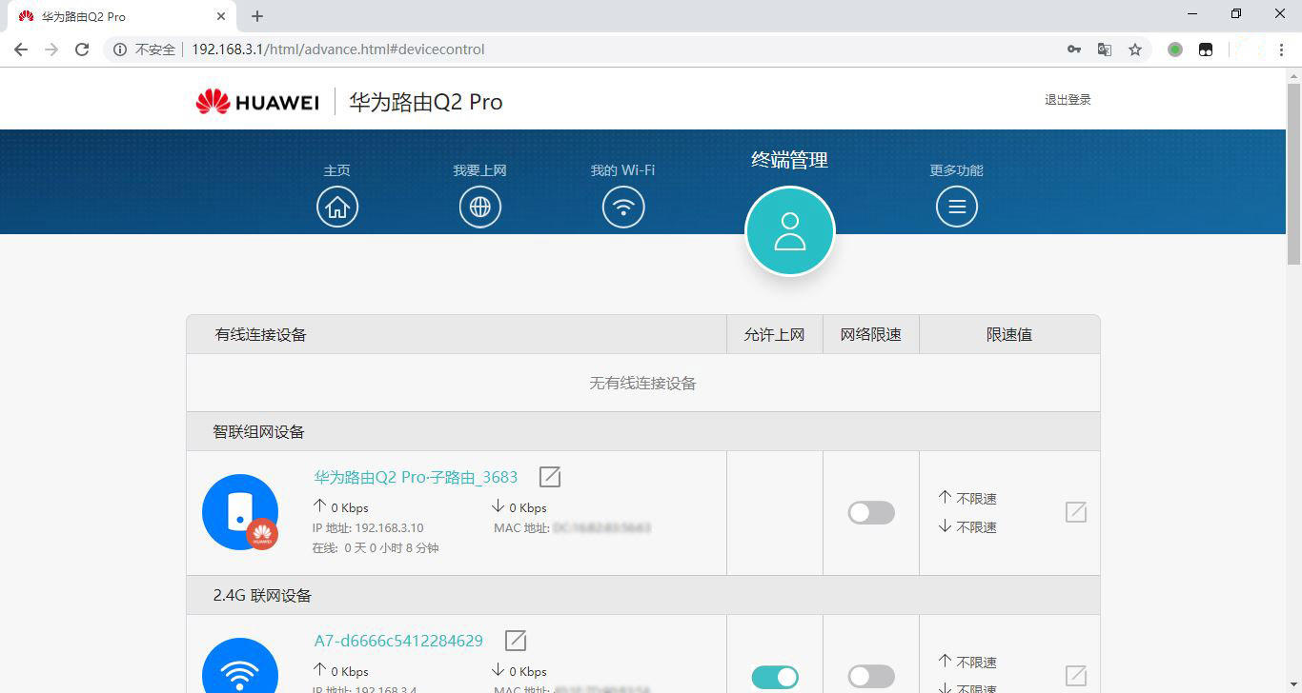This screenshot has height=693, width=1302.
Task: Select the 更多功能 tab label
Action: pos(957,170)
